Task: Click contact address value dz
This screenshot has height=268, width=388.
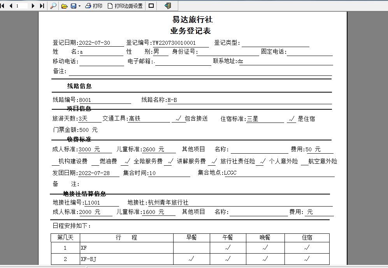Action: click(240, 61)
